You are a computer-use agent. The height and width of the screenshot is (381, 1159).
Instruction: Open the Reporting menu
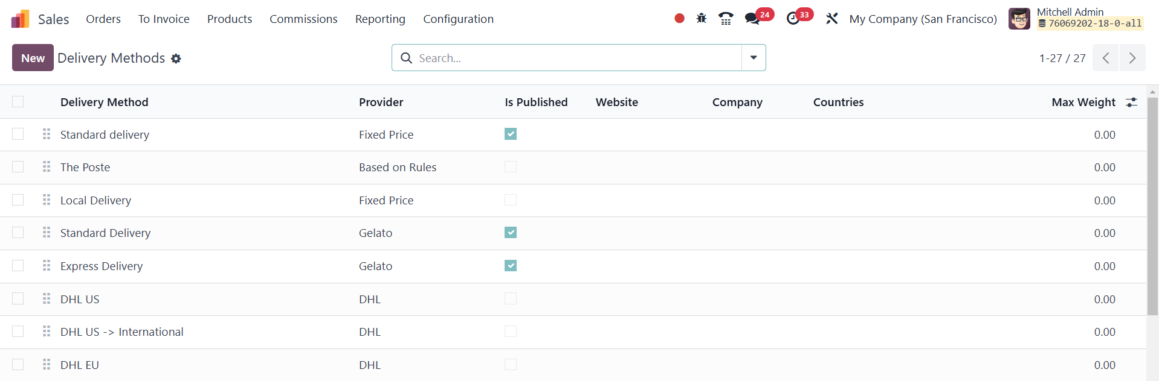pyautogui.click(x=380, y=19)
